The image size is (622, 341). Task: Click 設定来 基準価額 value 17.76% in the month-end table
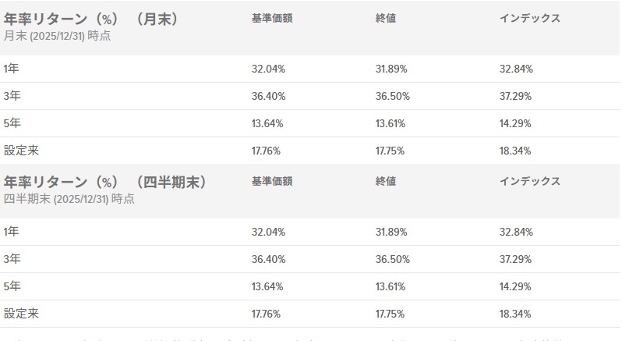point(267,151)
